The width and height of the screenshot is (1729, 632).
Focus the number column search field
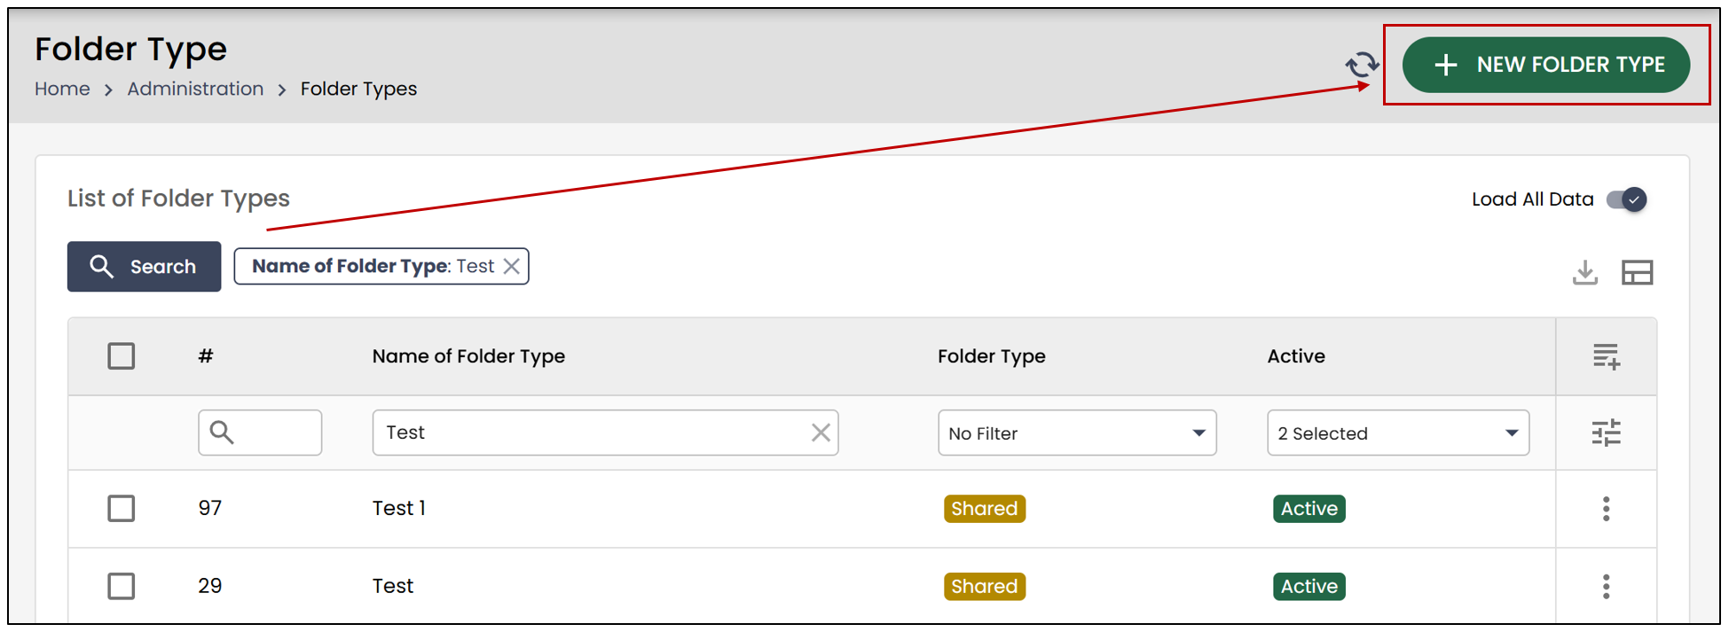coord(260,433)
